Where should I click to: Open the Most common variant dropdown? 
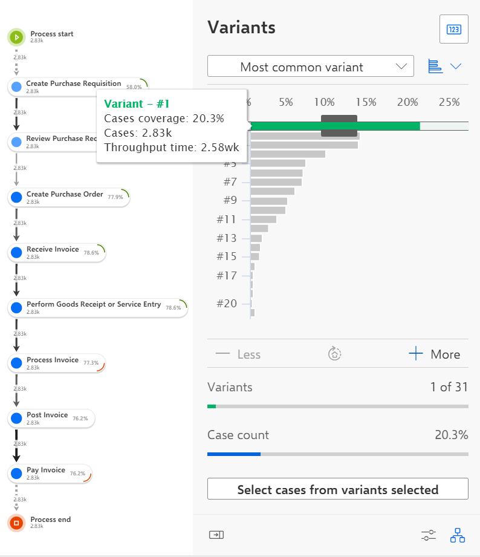pyautogui.click(x=311, y=66)
